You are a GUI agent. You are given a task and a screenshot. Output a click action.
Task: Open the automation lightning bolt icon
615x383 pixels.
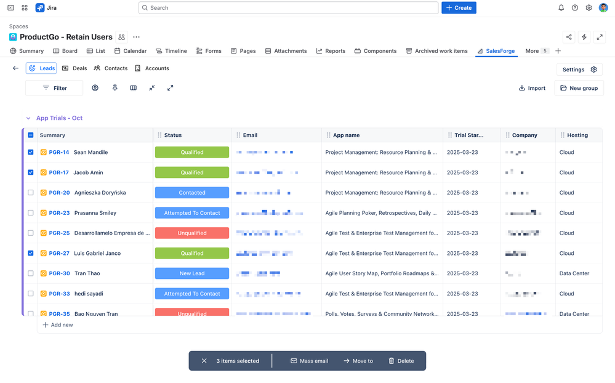[584, 37]
